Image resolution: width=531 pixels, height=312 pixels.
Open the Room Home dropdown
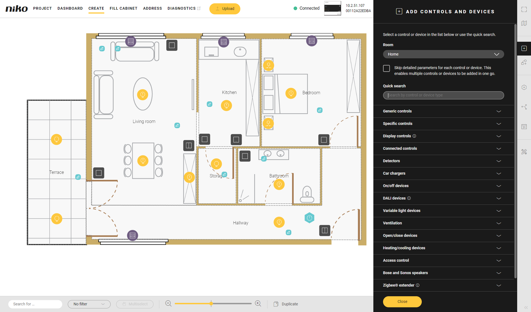(x=443, y=54)
